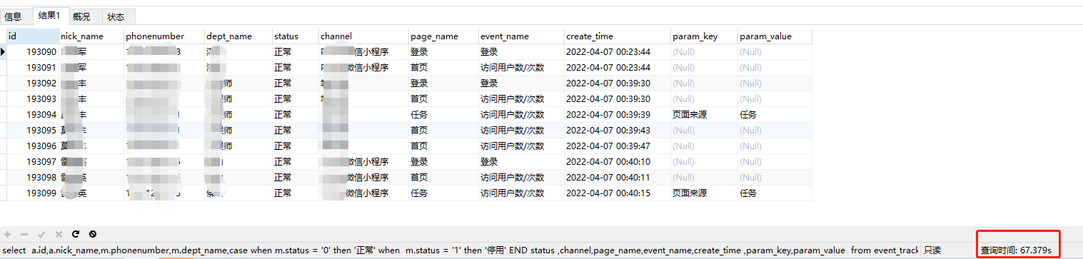The width and height of the screenshot is (1083, 259).
Task: Click the id cell 193092
Action: click(33, 83)
